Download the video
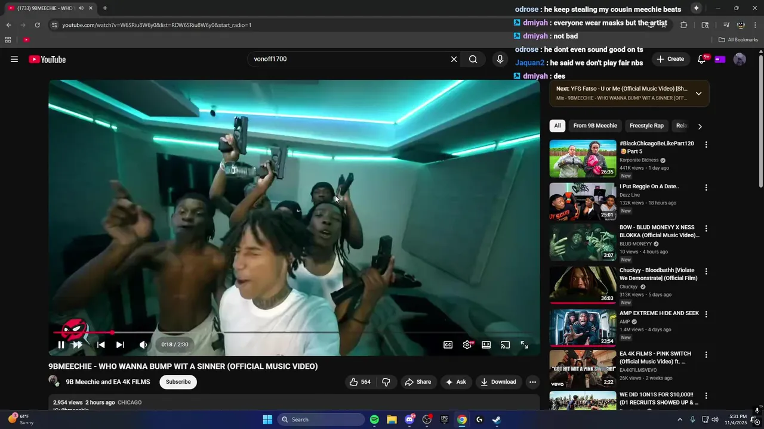Image resolution: width=764 pixels, height=429 pixels. point(498,382)
